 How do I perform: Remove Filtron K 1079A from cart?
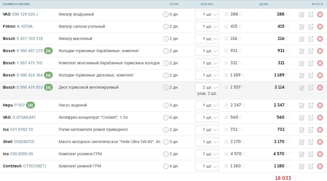pyautogui.click(x=320, y=27)
